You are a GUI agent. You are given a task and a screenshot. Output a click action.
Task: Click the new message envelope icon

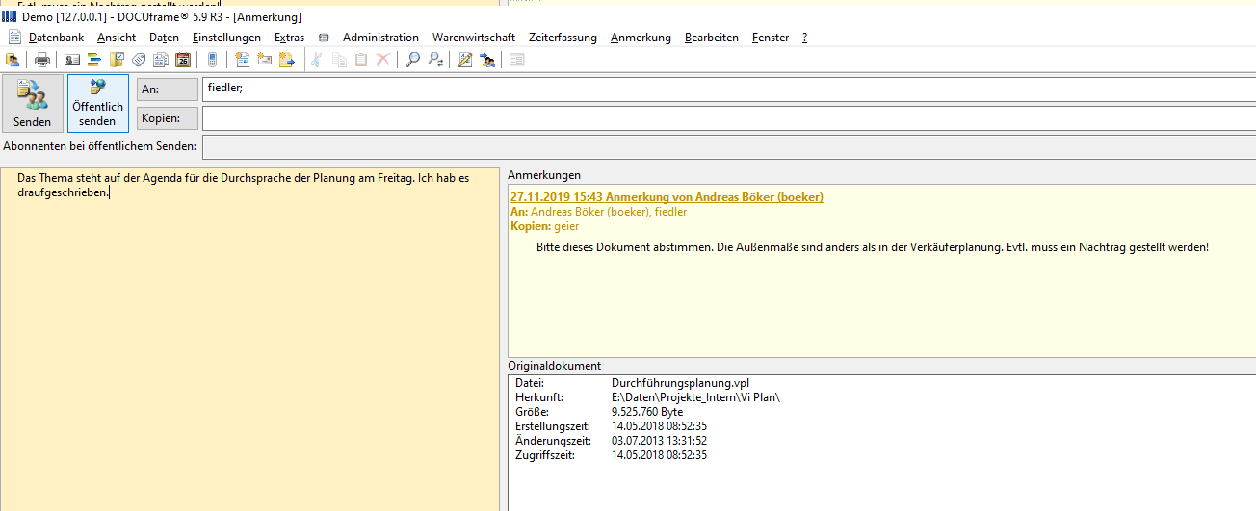tap(264, 60)
